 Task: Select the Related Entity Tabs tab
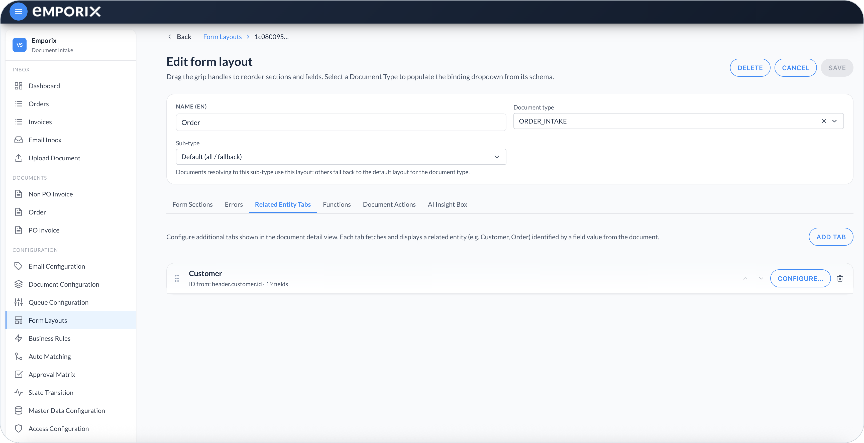tap(283, 204)
